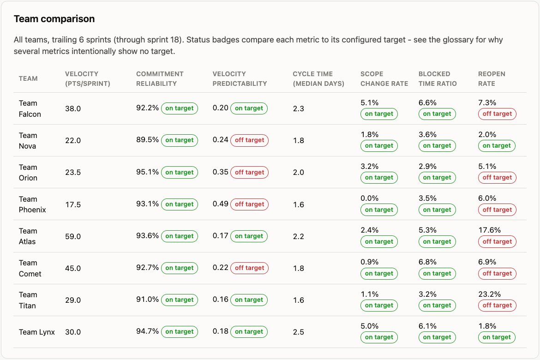Click on-target badge under Lynx's 1.8% reopen rate
Screen dimensions: 540x360
497,337
